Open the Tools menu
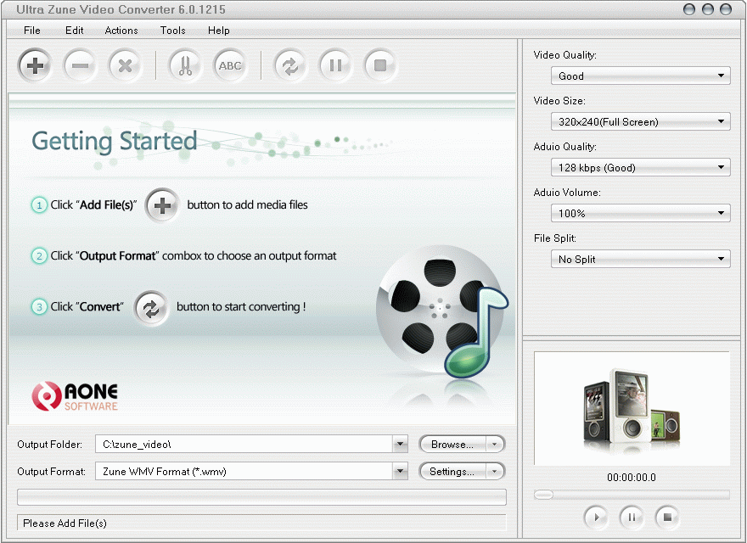Screen dimensions: 747x543 point(173,31)
